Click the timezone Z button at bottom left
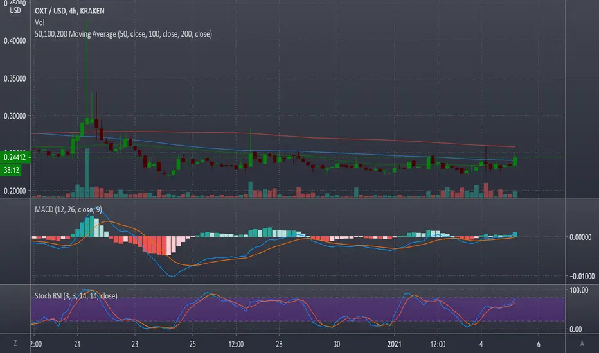 pos(15,343)
